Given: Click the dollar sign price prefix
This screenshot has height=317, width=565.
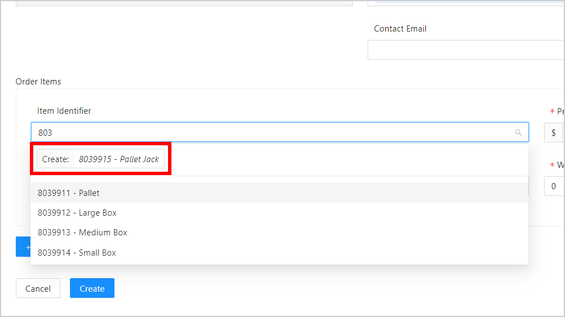Looking at the screenshot, I should click(x=553, y=133).
